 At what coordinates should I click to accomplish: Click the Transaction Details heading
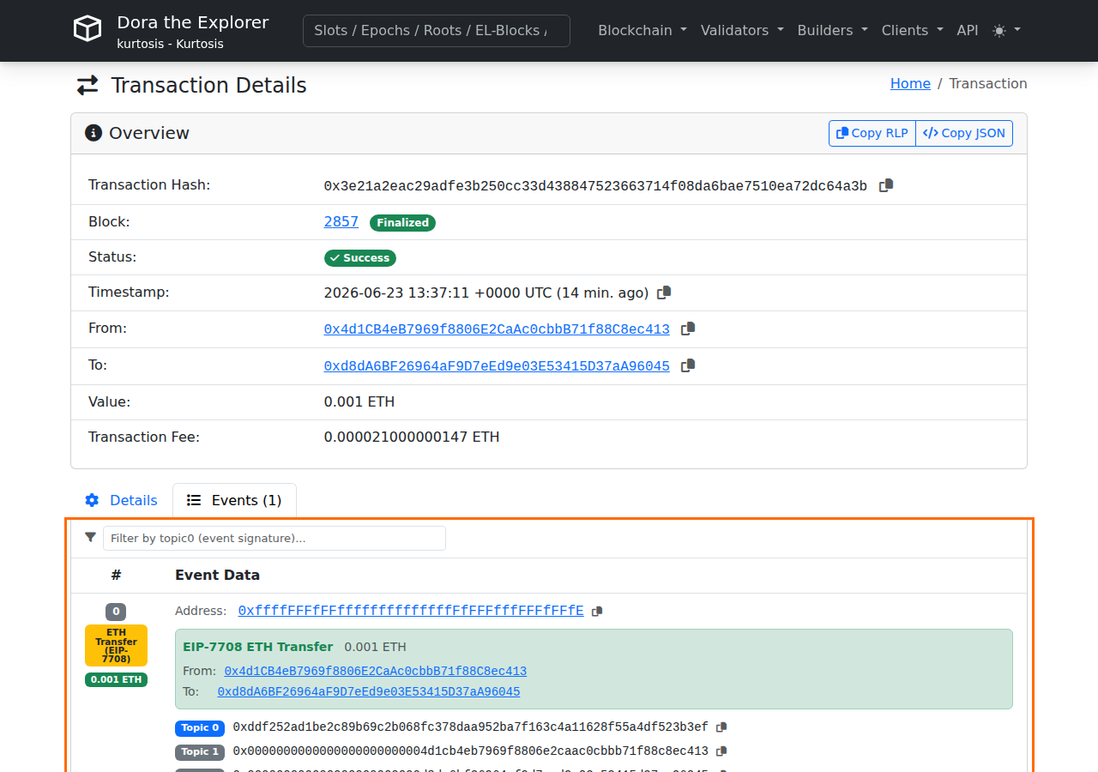tap(208, 86)
